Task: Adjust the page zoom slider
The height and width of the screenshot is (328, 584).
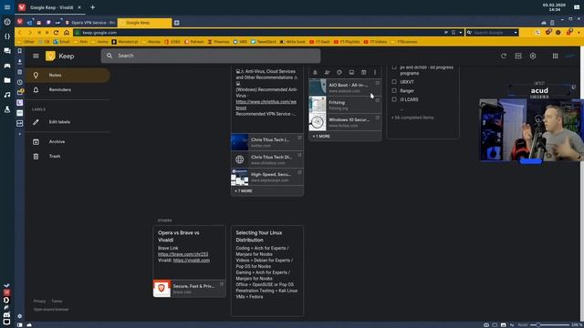Action: pos(549,325)
